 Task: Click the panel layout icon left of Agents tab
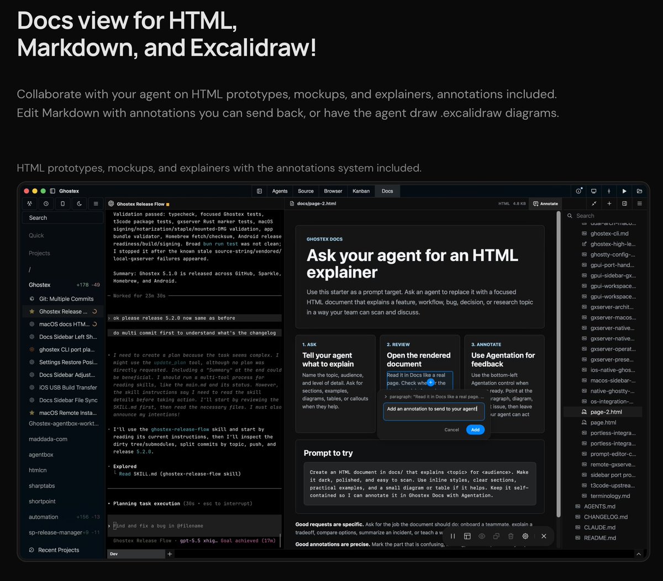pos(260,191)
